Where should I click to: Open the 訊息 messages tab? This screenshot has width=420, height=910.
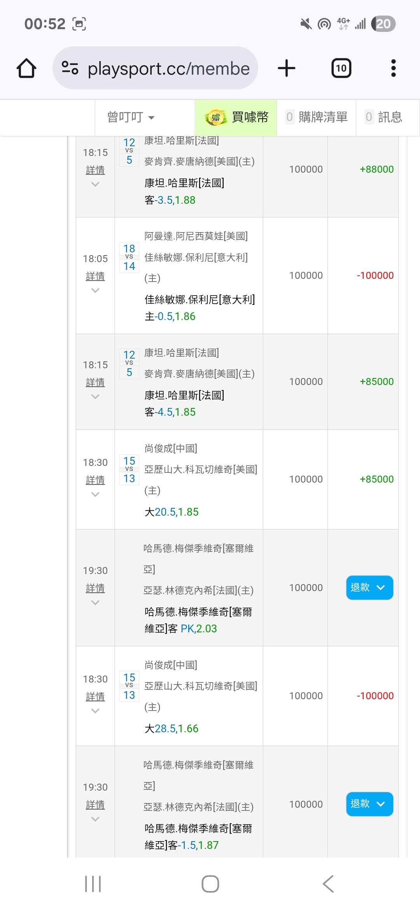coord(384,117)
